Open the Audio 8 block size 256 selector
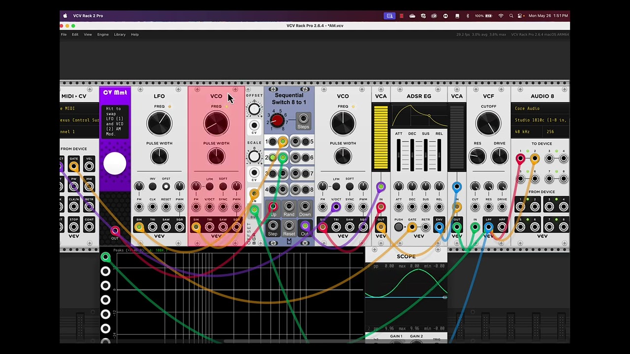Image resolution: width=630 pixels, height=354 pixels. tap(556, 132)
